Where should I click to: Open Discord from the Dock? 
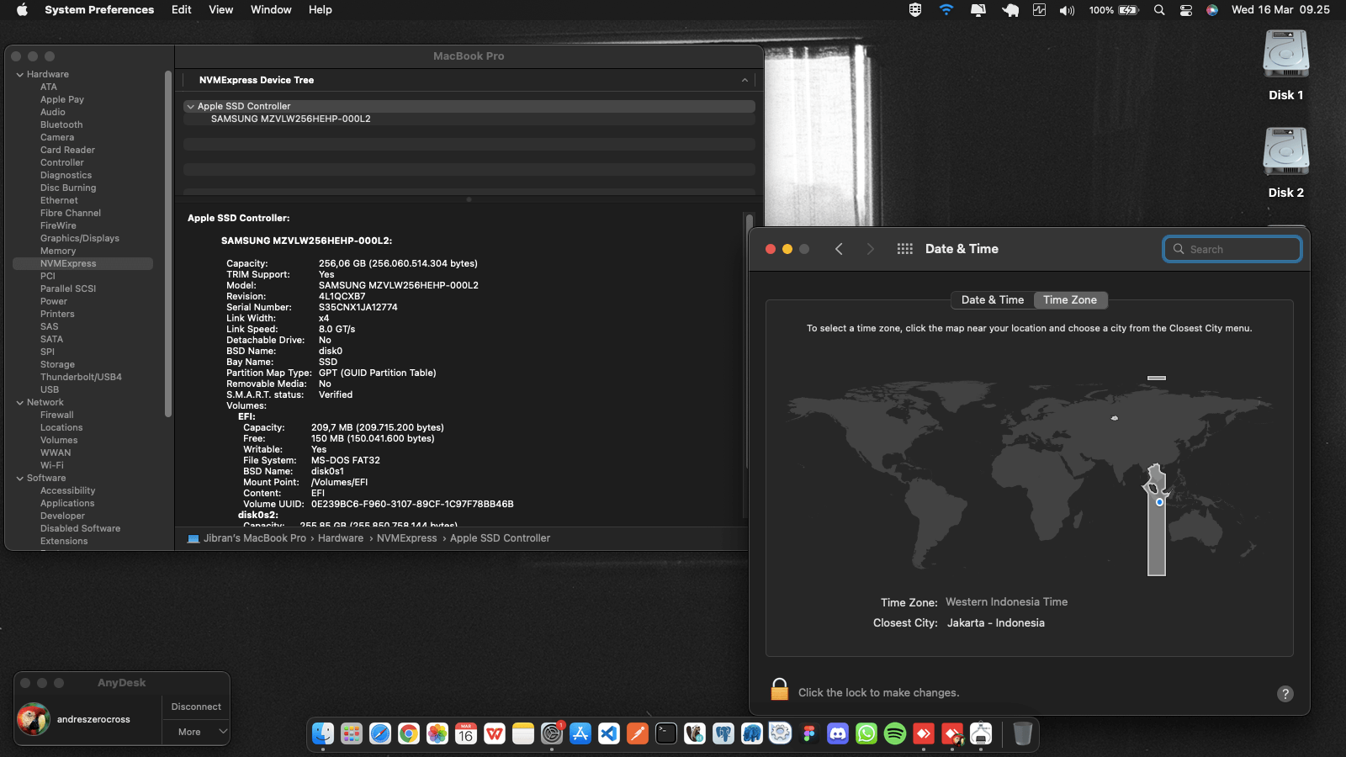(838, 733)
